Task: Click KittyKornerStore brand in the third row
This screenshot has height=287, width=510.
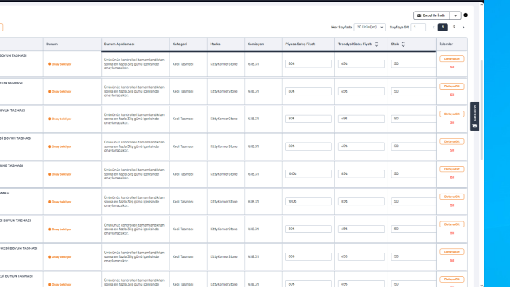Action: [224, 119]
